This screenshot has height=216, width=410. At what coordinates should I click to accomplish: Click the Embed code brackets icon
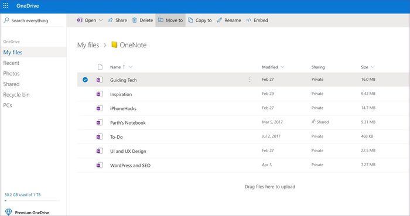tap(249, 20)
